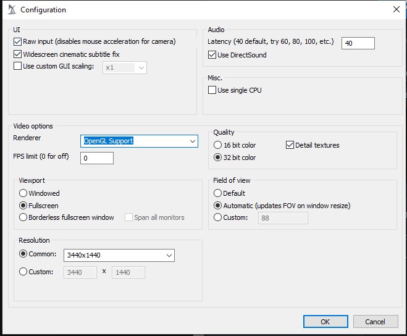This screenshot has width=407, height=336.
Task: Select 32 bit color quality
Action: (x=217, y=157)
